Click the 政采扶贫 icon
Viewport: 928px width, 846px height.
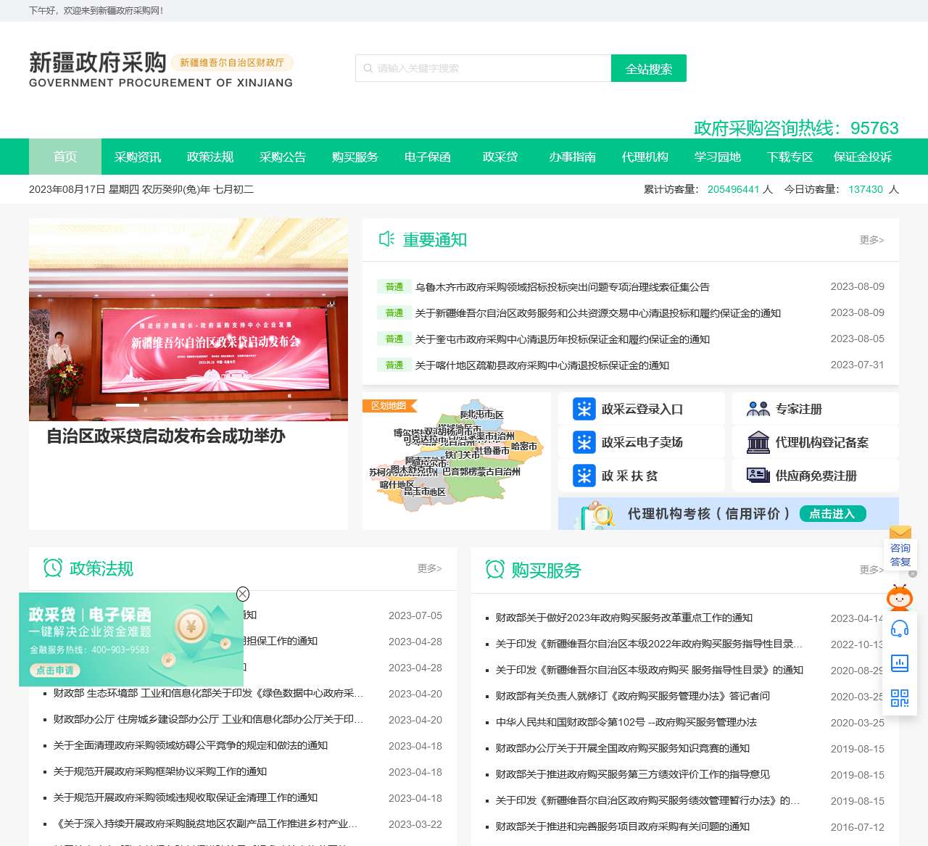pos(584,476)
